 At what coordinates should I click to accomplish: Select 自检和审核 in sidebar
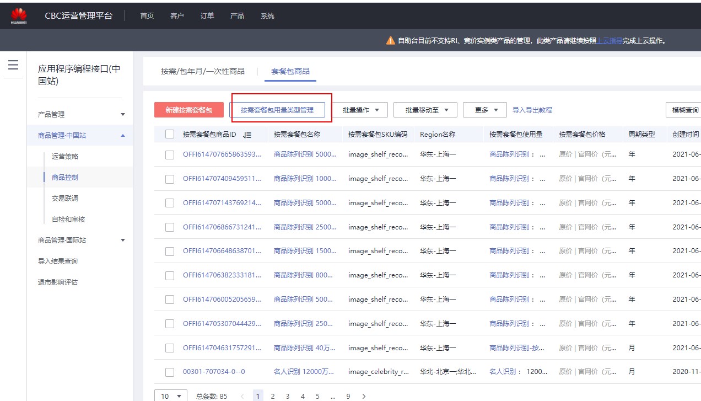click(68, 219)
